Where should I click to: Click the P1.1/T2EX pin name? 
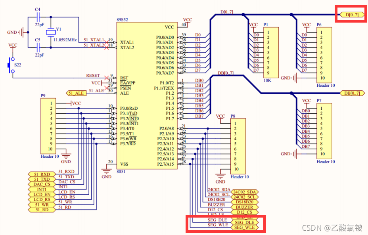(164, 88)
